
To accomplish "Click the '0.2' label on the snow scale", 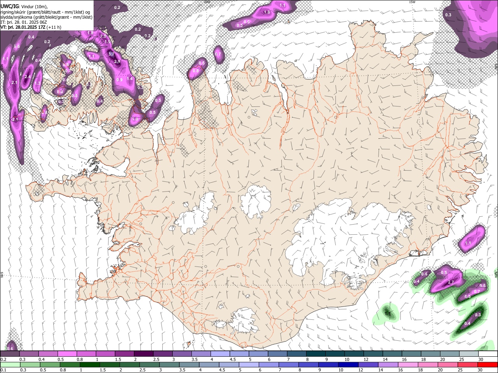I will click(3, 359).
